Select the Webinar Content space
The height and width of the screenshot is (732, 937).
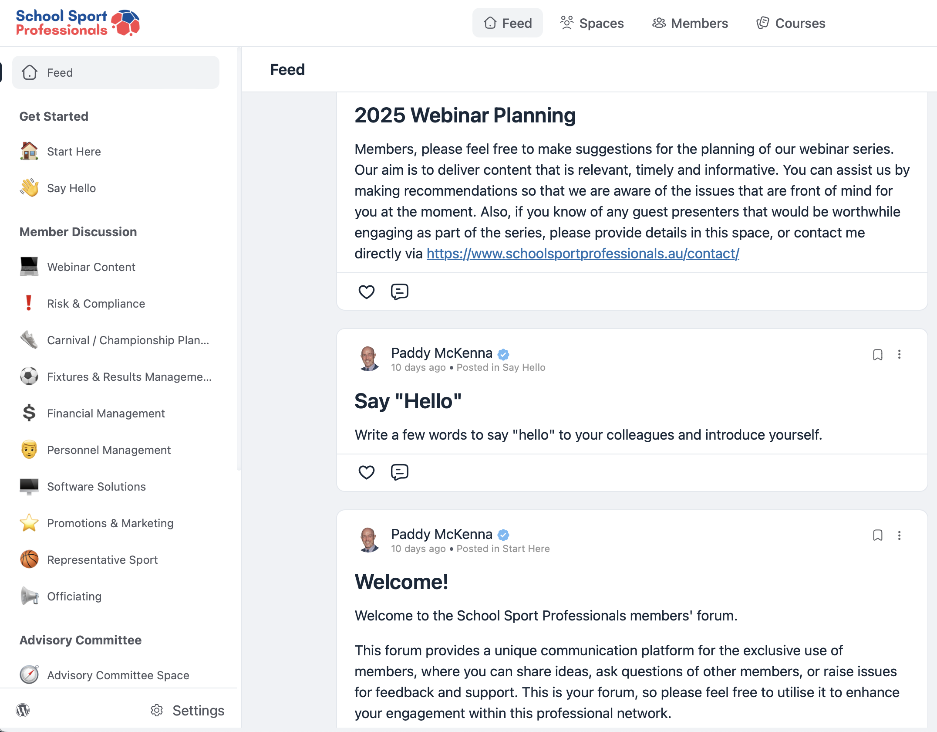click(x=91, y=267)
